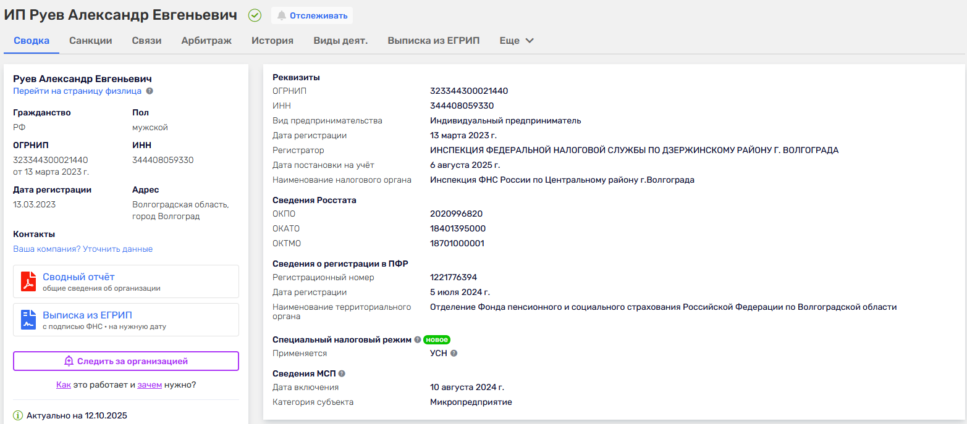
Task: Open the chevron arrow next to Еще
Action: (x=529, y=40)
